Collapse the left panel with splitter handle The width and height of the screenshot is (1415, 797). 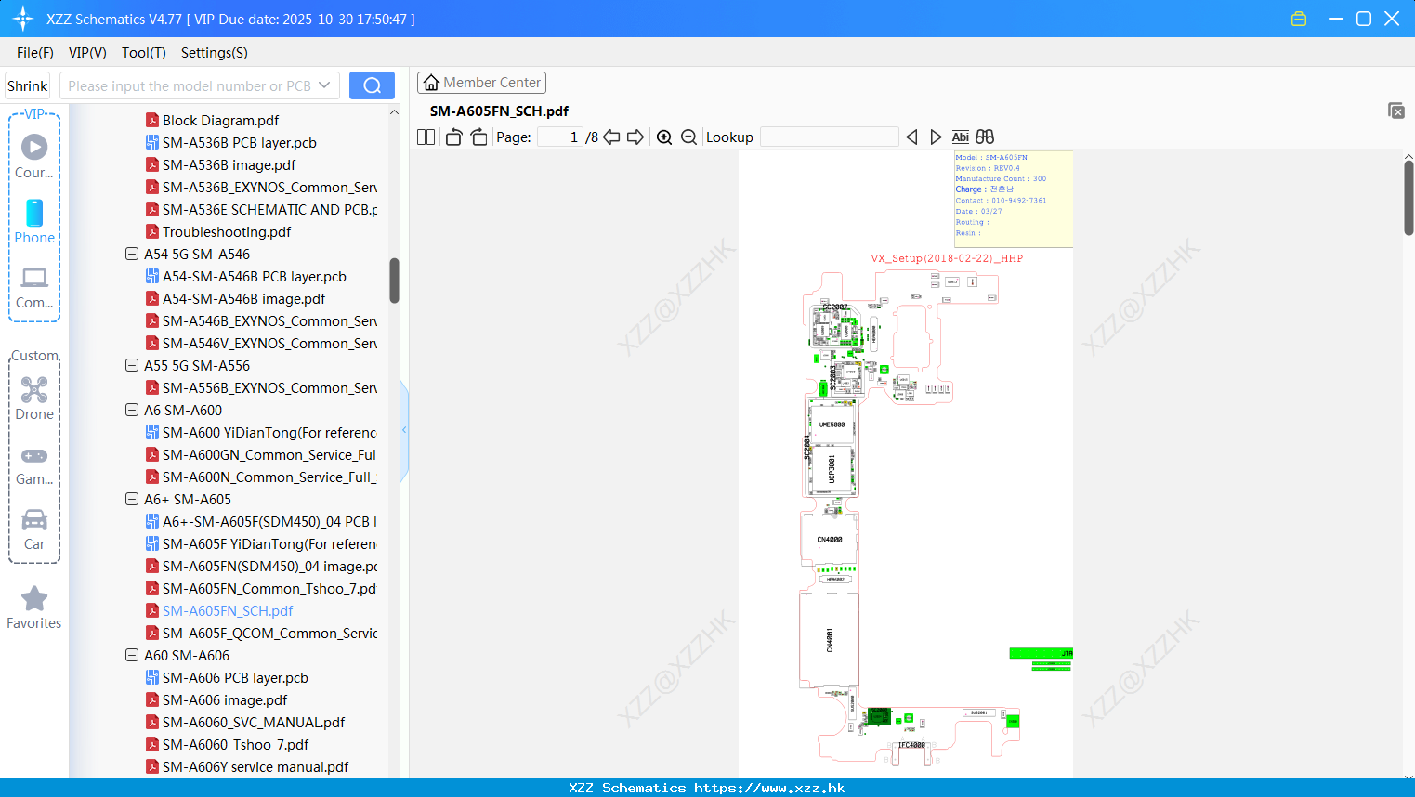pos(404,430)
